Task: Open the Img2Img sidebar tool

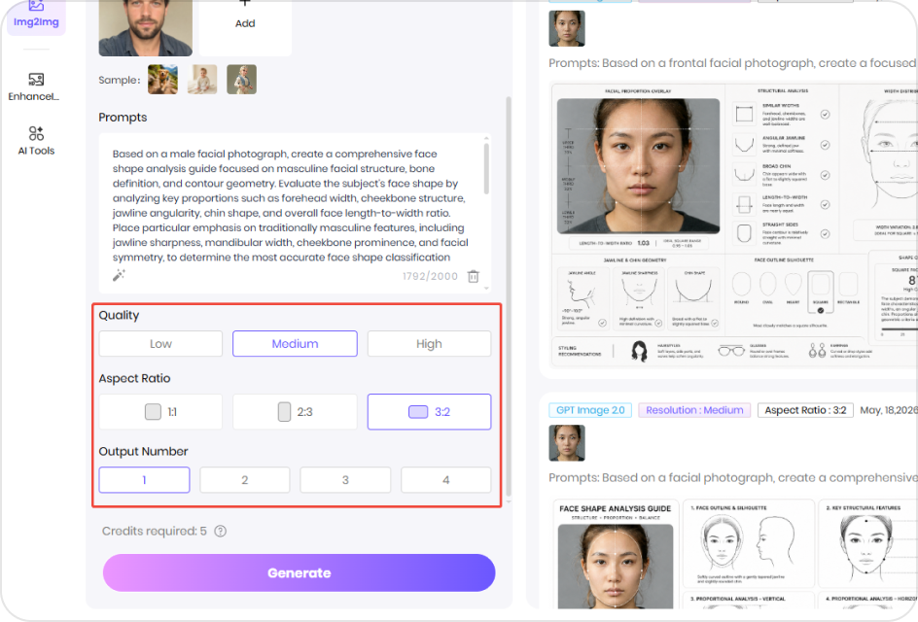Action: (36, 17)
